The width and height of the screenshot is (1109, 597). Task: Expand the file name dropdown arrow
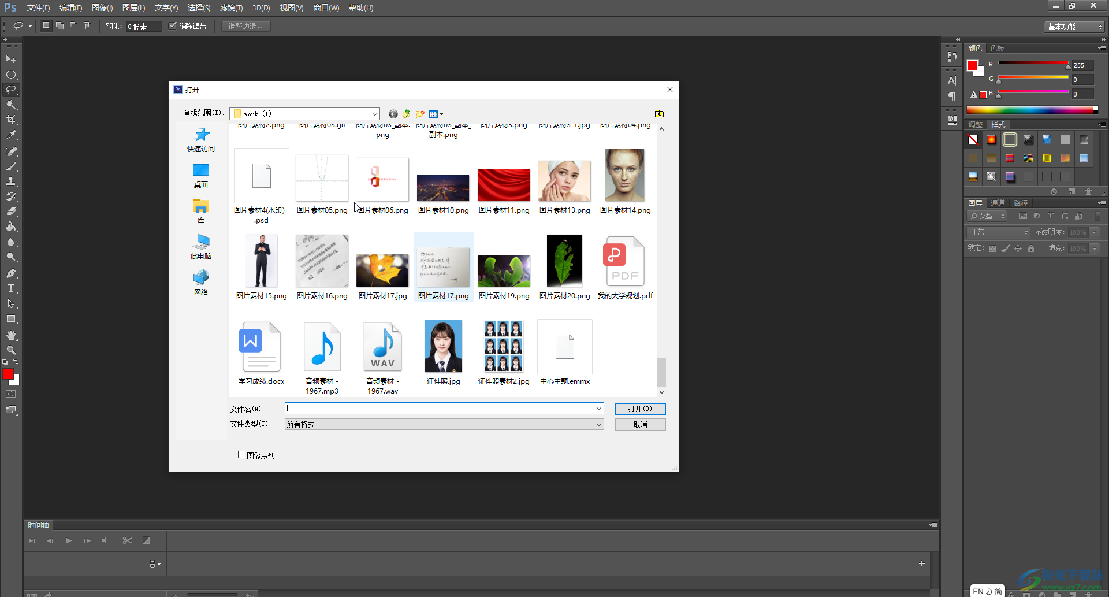(x=599, y=409)
